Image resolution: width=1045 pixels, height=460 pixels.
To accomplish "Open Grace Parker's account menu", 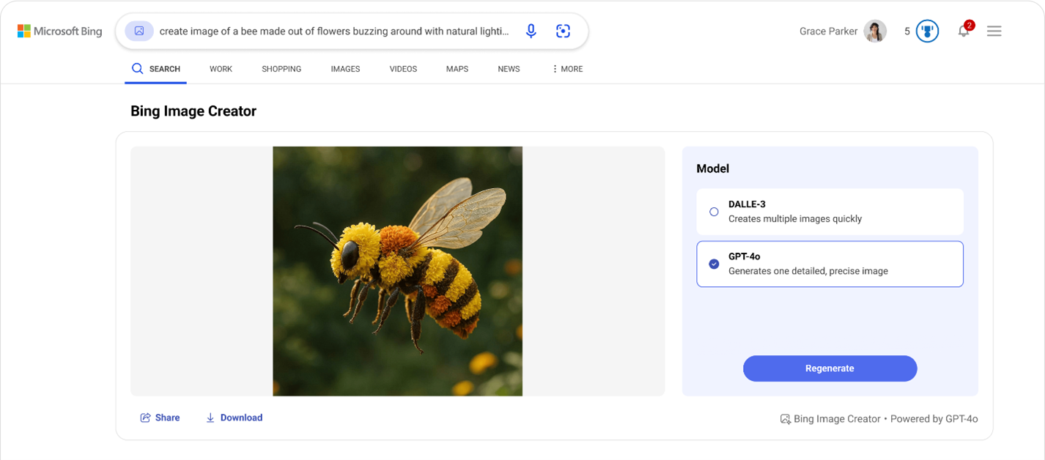I will 843,31.
